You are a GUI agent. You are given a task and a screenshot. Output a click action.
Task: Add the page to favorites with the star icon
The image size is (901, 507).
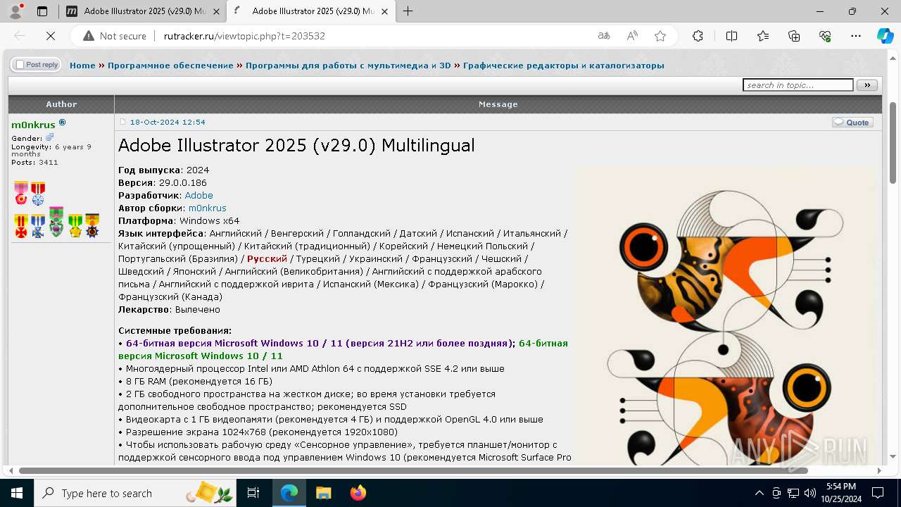(660, 36)
